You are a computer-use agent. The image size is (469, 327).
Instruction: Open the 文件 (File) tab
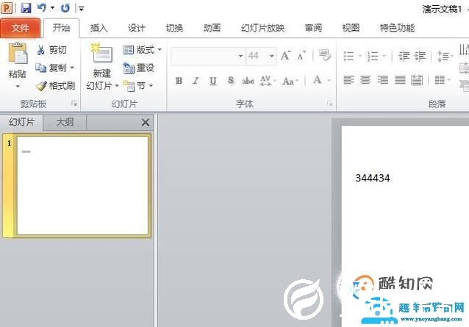coord(21,28)
